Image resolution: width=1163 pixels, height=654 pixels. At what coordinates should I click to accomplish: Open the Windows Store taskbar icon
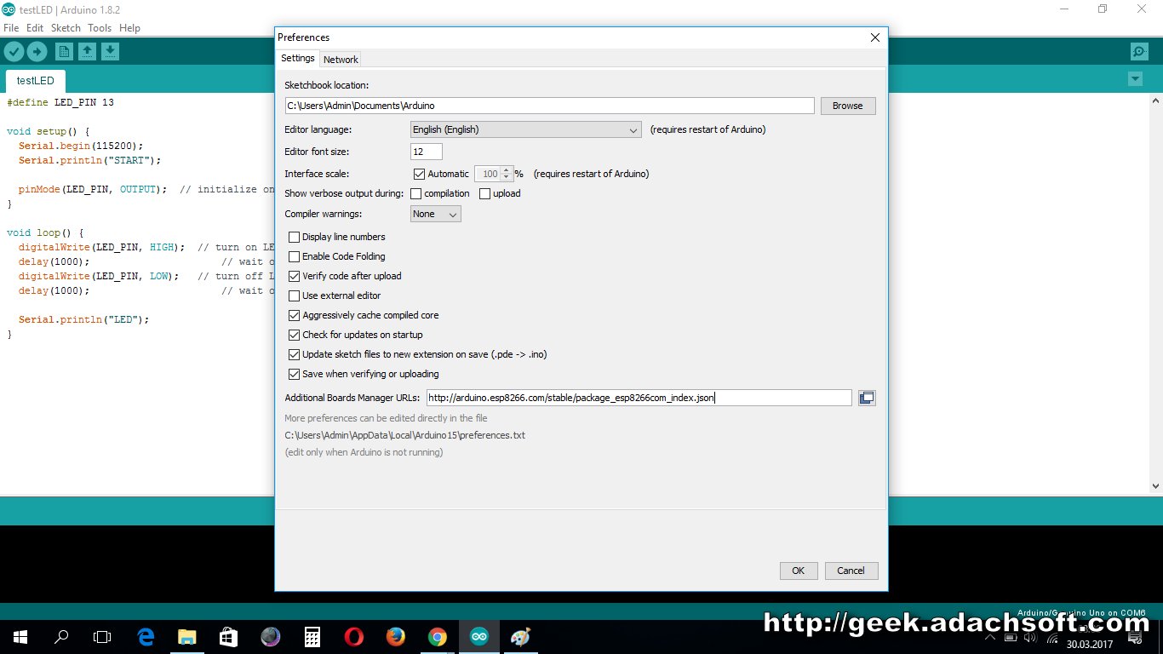(x=228, y=636)
